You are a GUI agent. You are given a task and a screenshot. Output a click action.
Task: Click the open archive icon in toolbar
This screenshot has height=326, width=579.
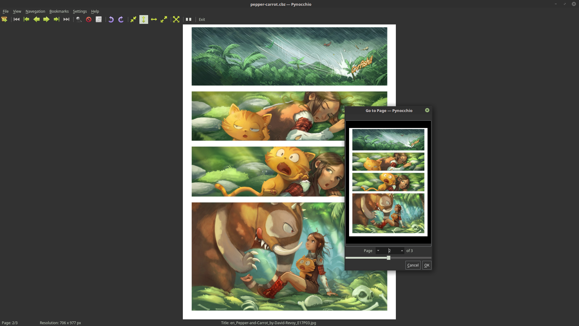click(x=4, y=19)
